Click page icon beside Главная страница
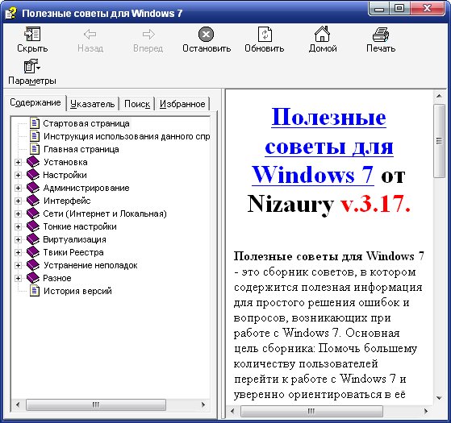 point(35,149)
